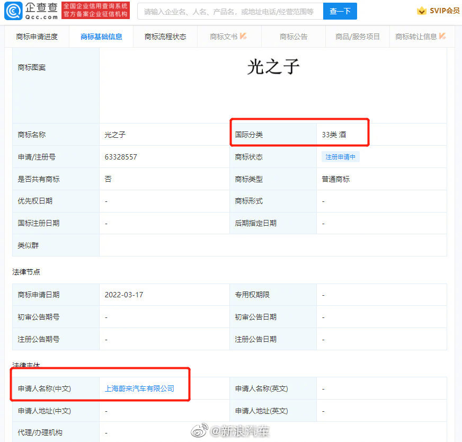
Task: Click the red official certification badge
Action: [97, 11]
